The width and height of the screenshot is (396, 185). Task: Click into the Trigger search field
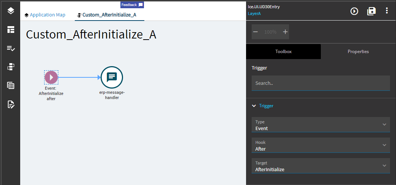point(320,83)
